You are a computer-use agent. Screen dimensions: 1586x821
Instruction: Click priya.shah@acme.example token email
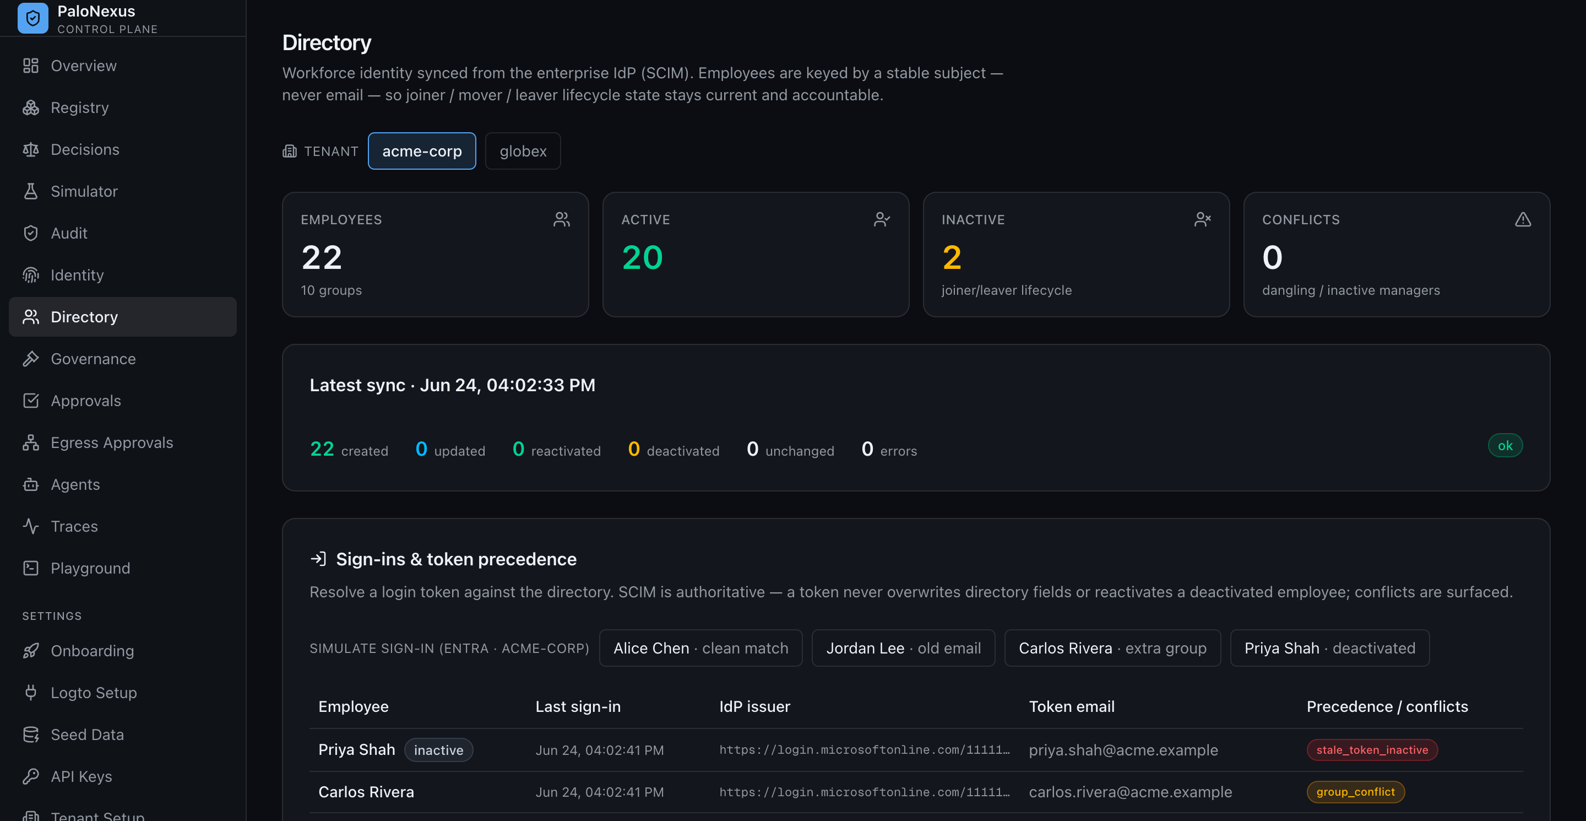point(1123,750)
